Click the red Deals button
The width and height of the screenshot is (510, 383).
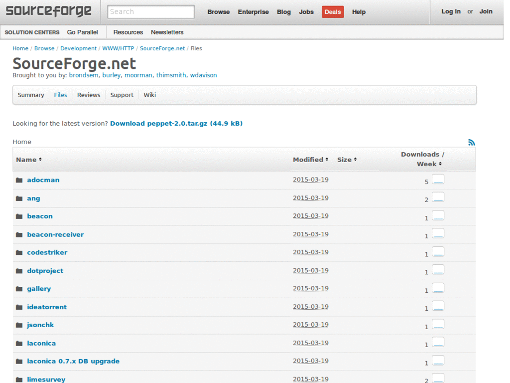[333, 12]
